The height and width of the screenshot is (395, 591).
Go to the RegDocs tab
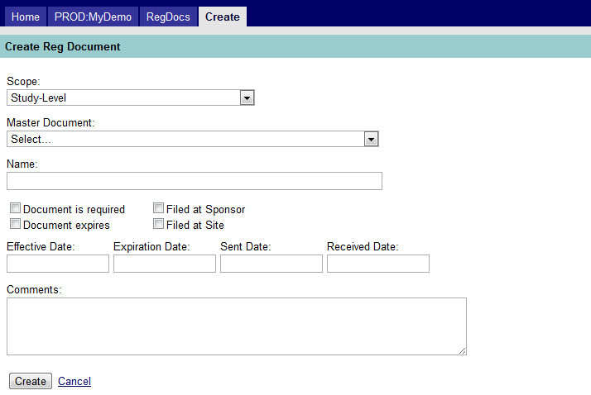point(168,17)
